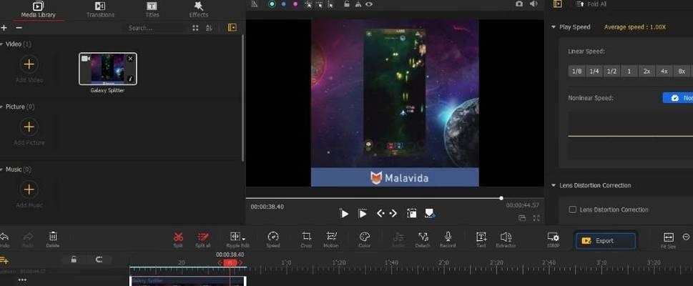Click the ruler icon above the preview
Viewport: 693px width, 286px height.
click(255, 4)
